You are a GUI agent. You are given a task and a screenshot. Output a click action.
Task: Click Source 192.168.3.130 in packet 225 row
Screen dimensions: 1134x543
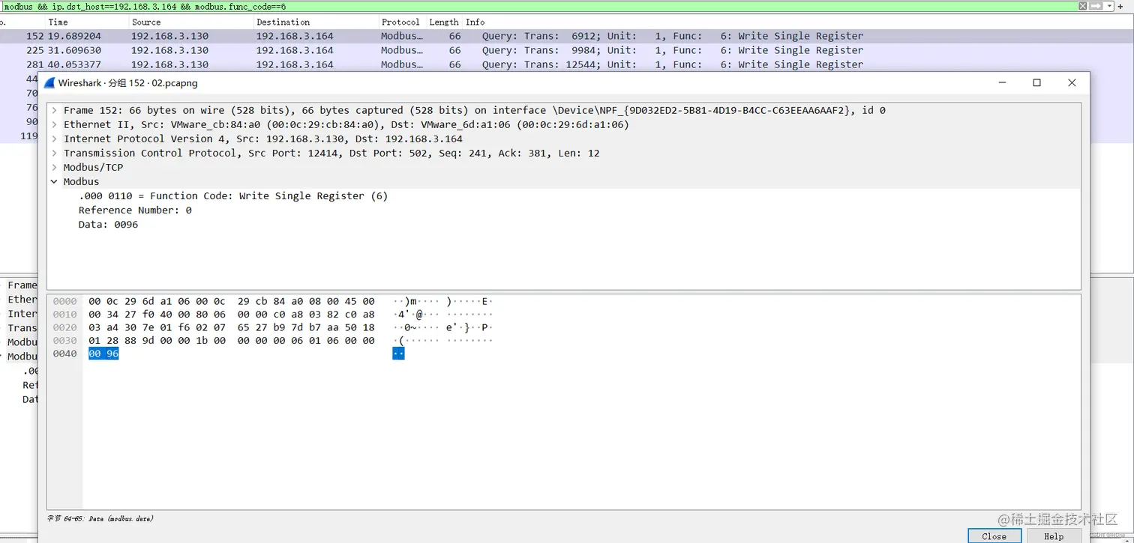coord(169,50)
